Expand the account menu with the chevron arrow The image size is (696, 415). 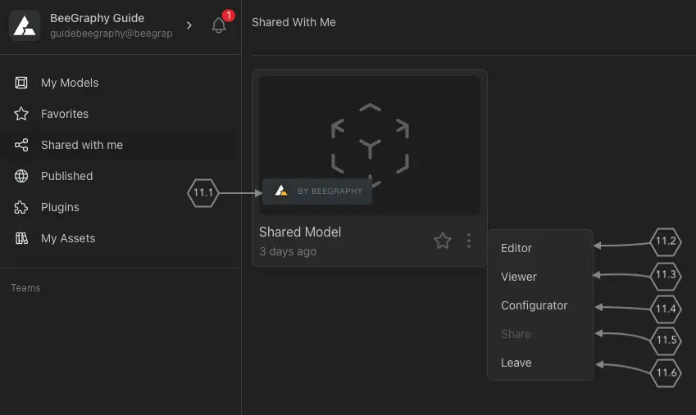click(x=189, y=25)
